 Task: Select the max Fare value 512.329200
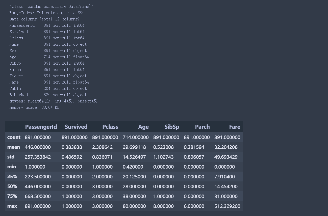click(x=227, y=206)
